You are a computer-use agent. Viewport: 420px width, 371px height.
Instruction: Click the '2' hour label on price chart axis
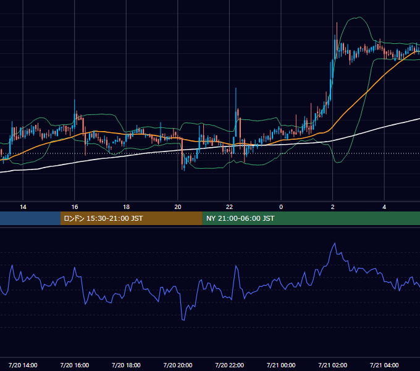coord(332,207)
